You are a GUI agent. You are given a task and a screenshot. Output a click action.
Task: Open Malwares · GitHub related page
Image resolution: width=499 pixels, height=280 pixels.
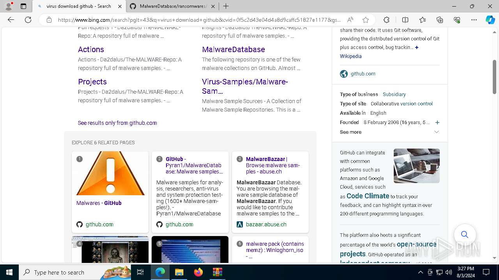pos(99,203)
